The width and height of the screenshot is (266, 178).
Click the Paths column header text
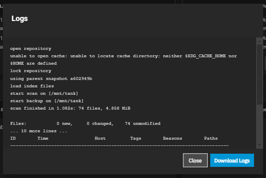pos(211,138)
